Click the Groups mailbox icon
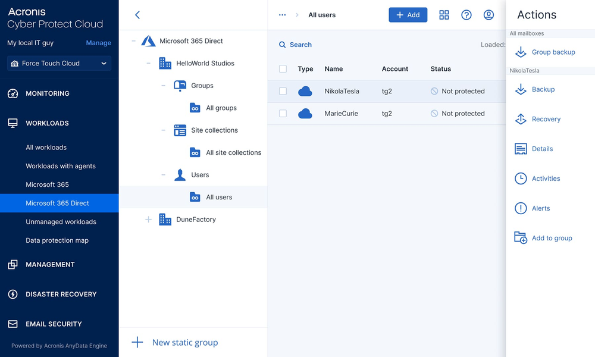 tap(180, 86)
